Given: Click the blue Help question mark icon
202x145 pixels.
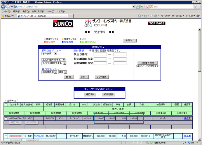Looking at the screenshot, I should [x=198, y=16].
